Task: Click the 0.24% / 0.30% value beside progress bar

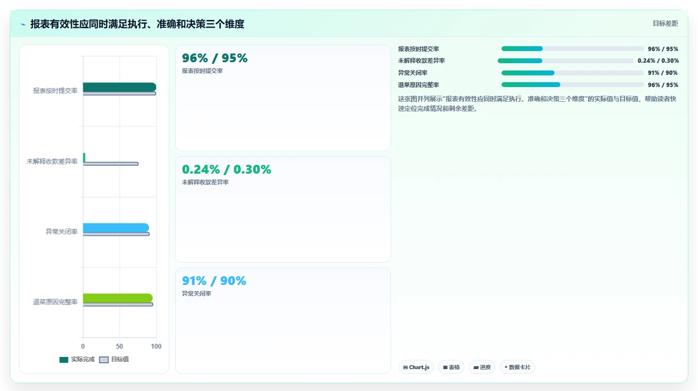Action: pos(658,61)
